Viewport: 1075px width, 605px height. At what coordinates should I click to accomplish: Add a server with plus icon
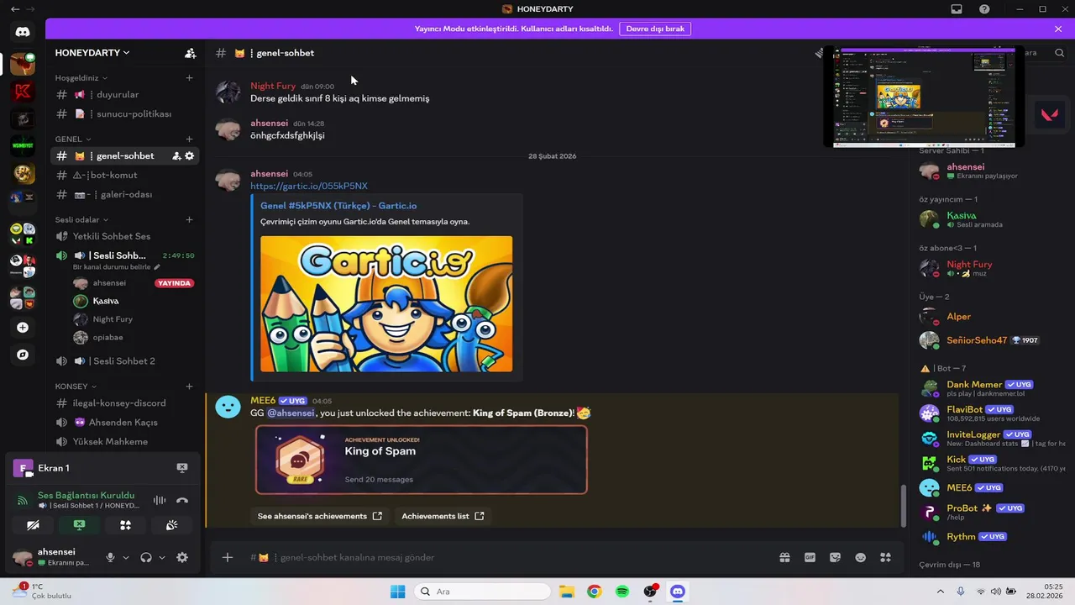pos(23,328)
